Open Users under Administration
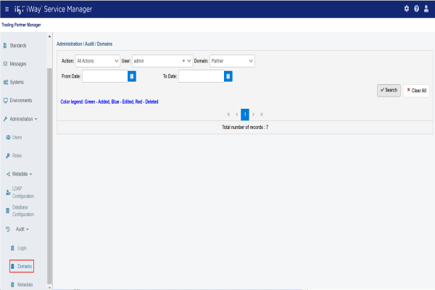The width and height of the screenshot is (435, 290). pyautogui.click(x=17, y=137)
